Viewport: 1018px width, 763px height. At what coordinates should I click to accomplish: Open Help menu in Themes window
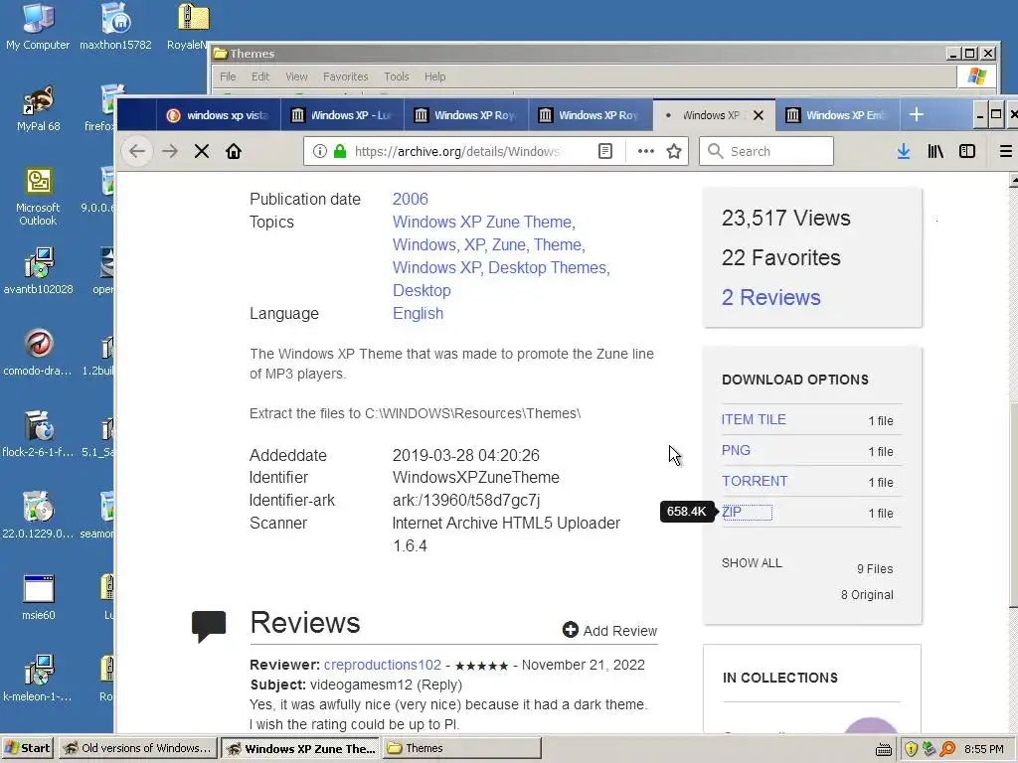435,76
